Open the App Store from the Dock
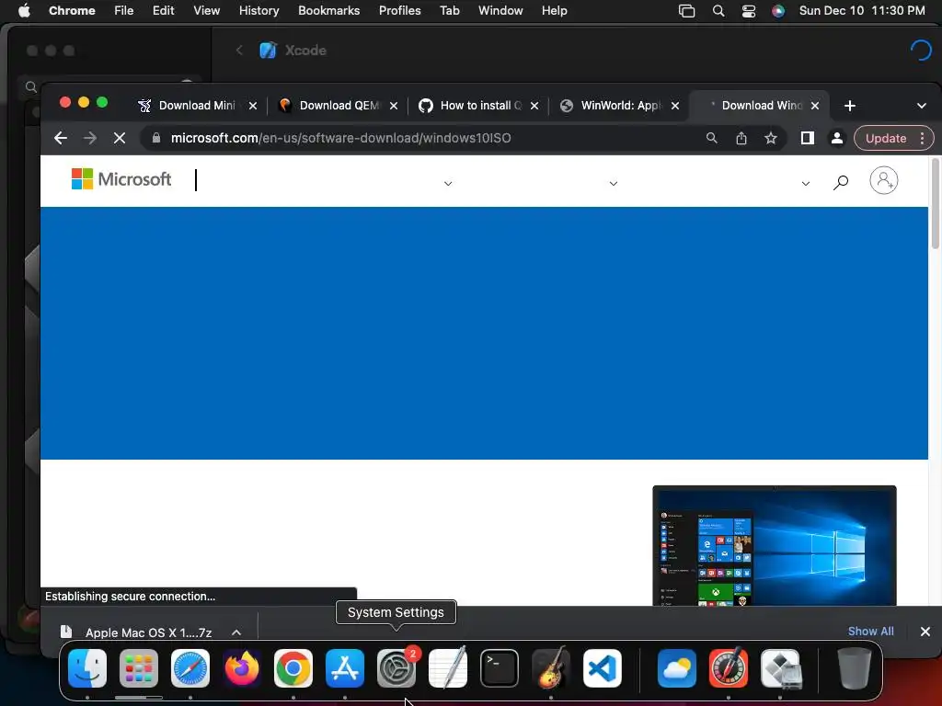The image size is (942, 706). pos(345,668)
